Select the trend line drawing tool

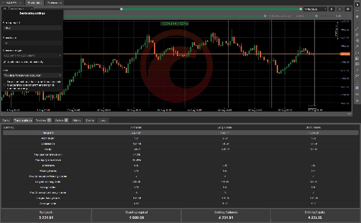click(x=357, y=28)
